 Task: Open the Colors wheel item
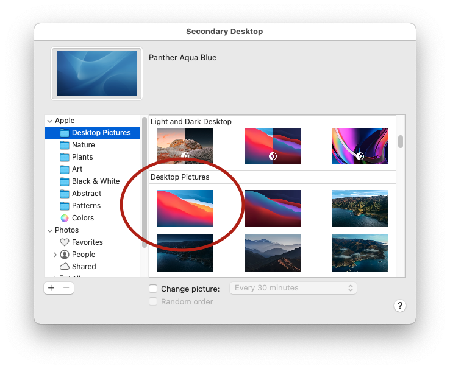coord(65,218)
